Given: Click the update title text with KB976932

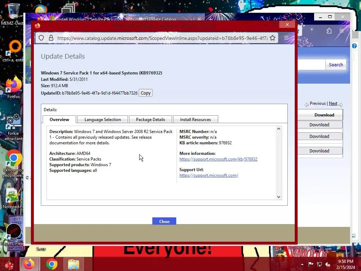Looking at the screenshot, I should coord(102,73).
